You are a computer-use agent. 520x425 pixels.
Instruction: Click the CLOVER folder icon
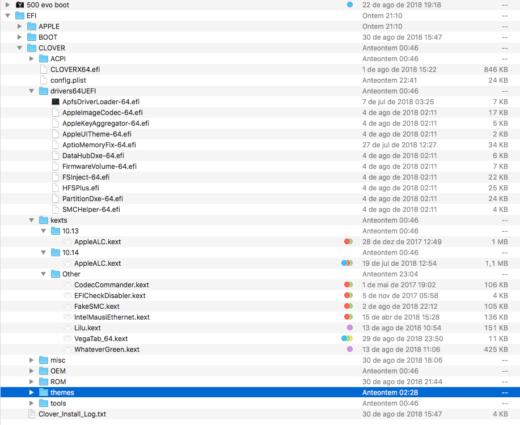click(32, 48)
